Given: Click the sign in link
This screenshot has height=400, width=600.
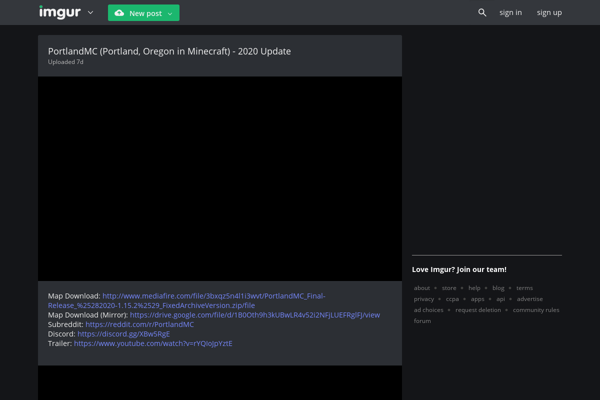Looking at the screenshot, I should [x=510, y=12].
